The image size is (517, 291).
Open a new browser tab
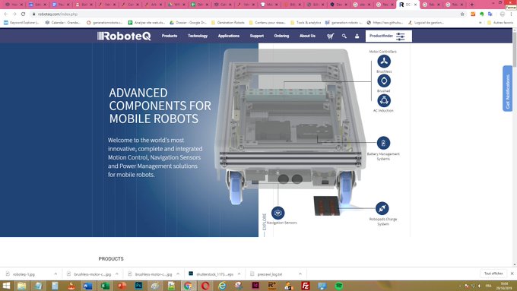[472, 5]
